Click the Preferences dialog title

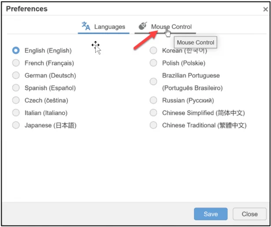27,9
